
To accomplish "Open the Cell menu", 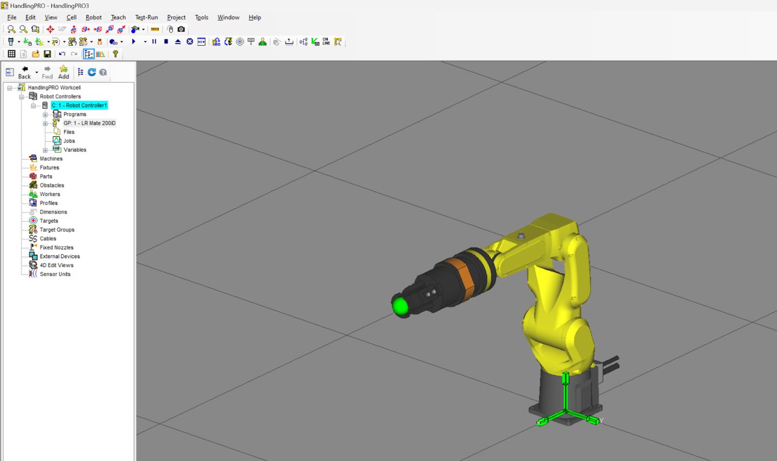I will (x=71, y=17).
